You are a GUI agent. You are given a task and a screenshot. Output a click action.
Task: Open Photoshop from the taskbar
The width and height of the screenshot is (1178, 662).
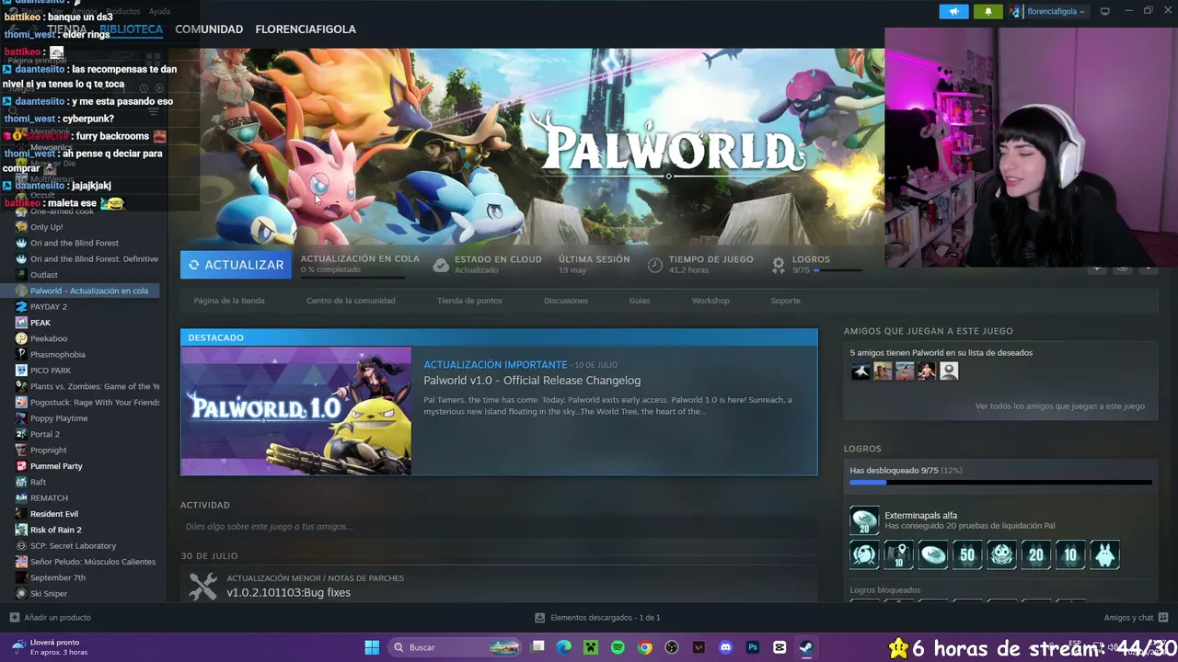(x=753, y=647)
